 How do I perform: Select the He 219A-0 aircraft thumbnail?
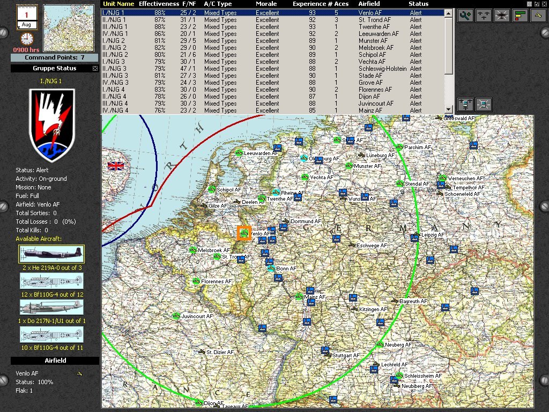(x=51, y=254)
